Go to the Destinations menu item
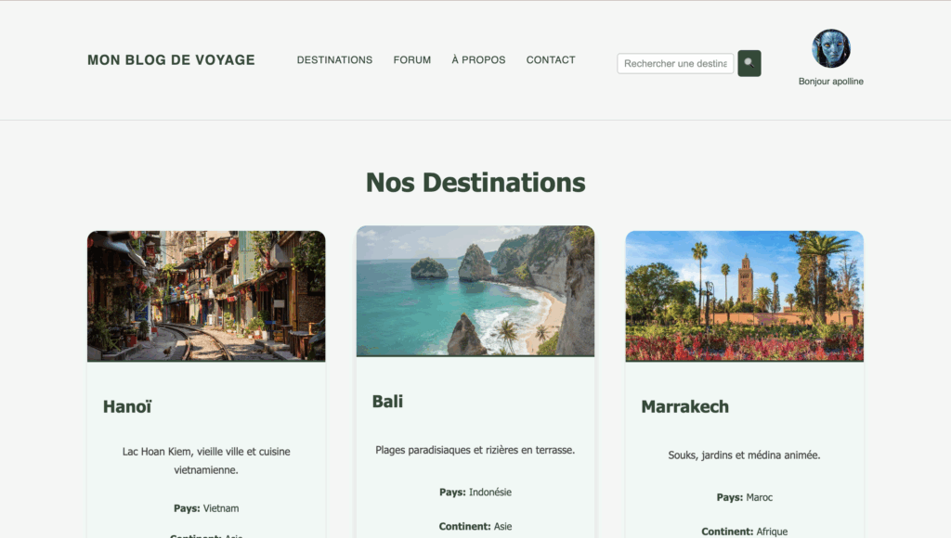Viewport: 951px width, 538px height. coord(334,60)
